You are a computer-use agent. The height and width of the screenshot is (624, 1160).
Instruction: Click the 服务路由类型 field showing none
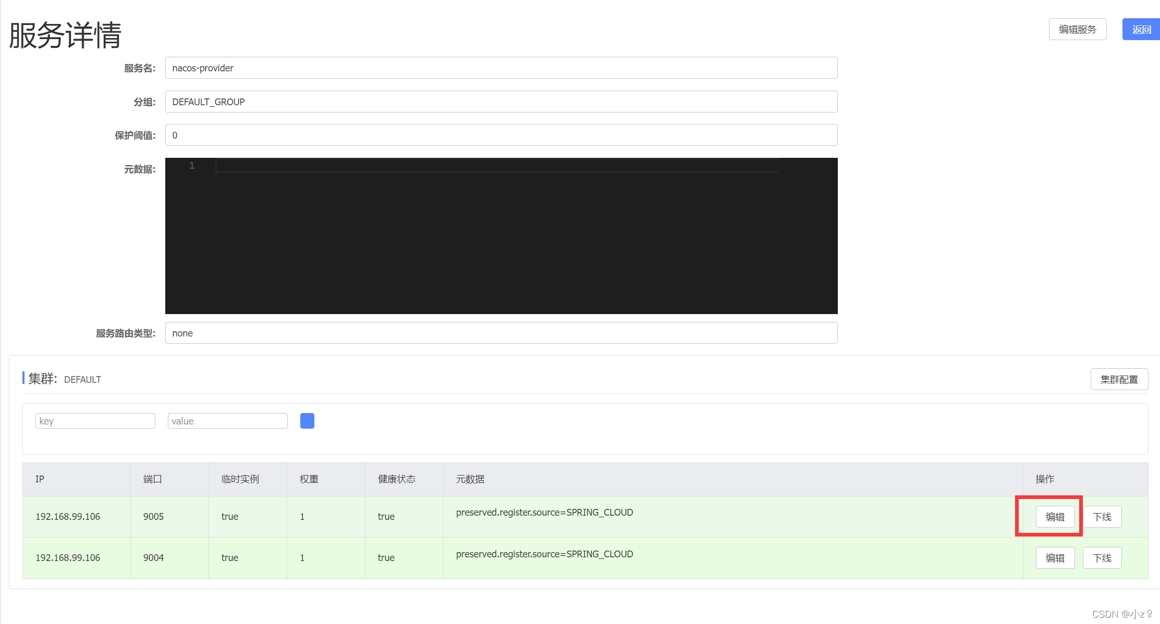pyautogui.click(x=500, y=333)
